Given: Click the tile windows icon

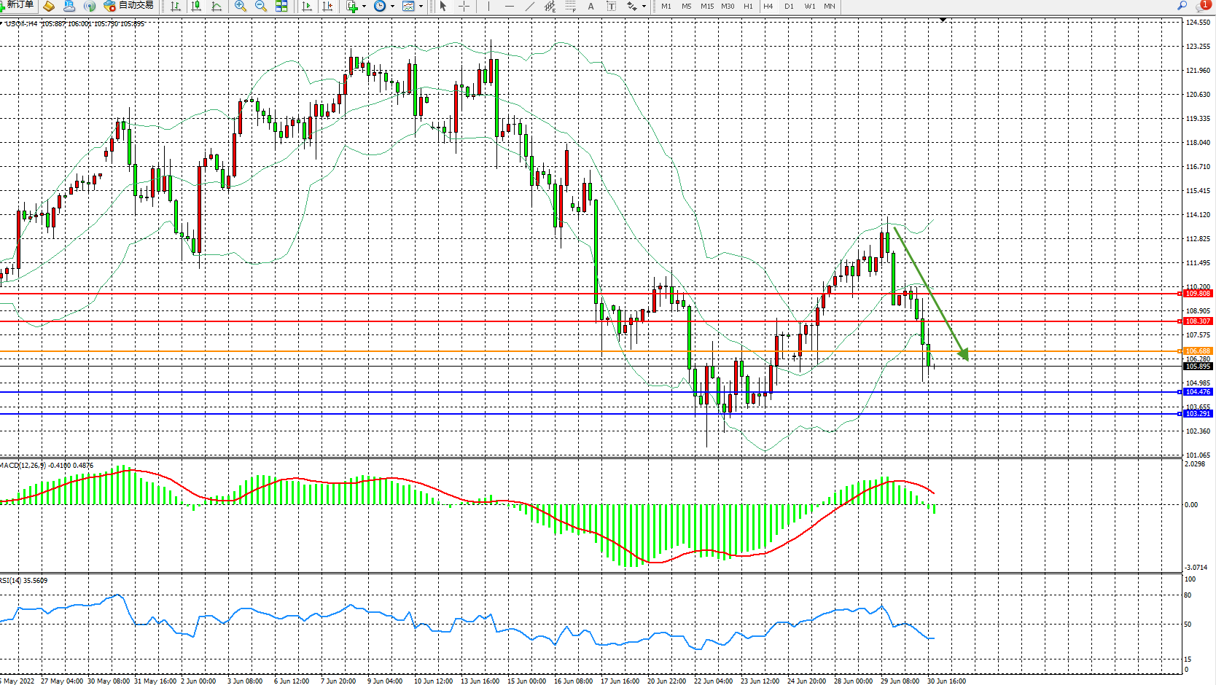Looking at the screenshot, I should pyautogui.click(x=281, y=7).
